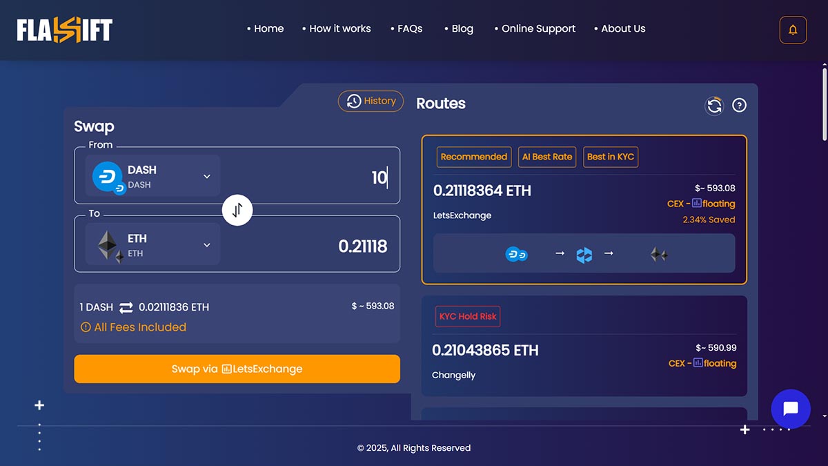Image resolution: width=828 pixels, height=466 pixels.
Task: Click the refresh routes icon
Action: (713, 105)
